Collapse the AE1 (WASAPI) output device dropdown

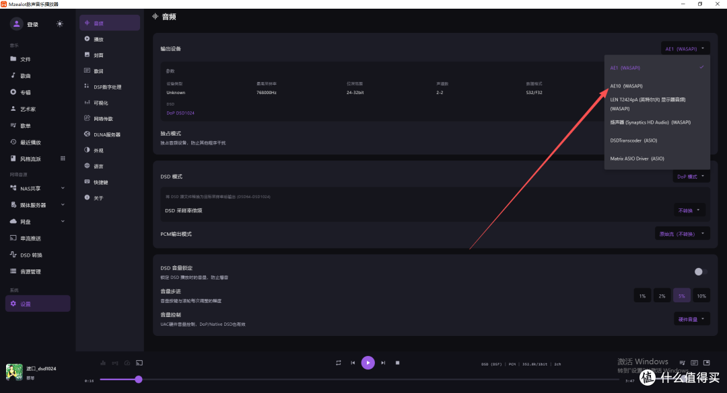pos(685,48)
